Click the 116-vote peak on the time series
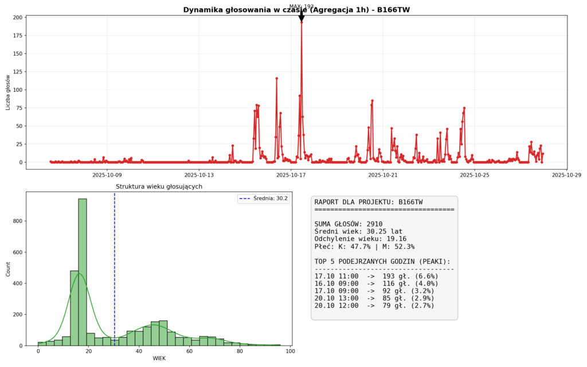Image resolution: width=587 pixels, height=367 pixels. (x=276, y=79)
